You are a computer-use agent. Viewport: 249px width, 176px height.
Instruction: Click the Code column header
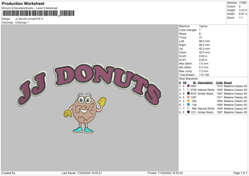219,83
